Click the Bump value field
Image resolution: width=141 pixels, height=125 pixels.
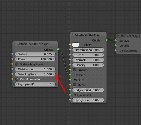point(88,55)
